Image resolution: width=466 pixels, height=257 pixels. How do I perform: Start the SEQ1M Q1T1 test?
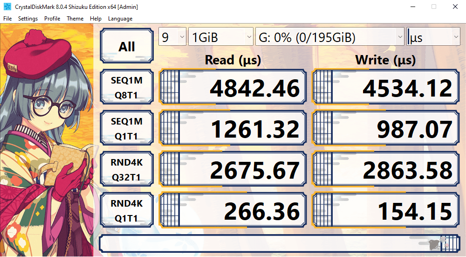(x=127, y=128)
